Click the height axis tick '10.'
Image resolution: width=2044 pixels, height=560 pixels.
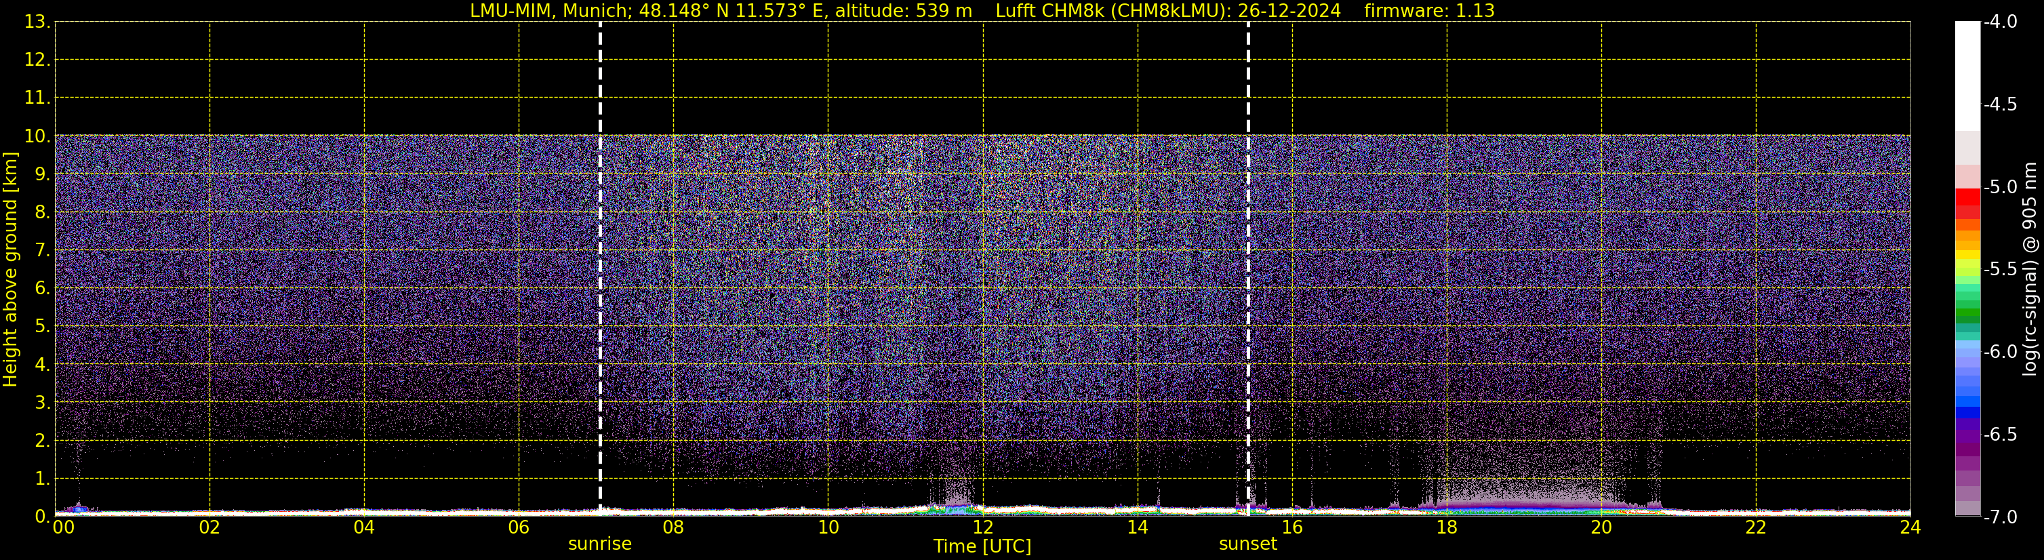click(37, 136)
